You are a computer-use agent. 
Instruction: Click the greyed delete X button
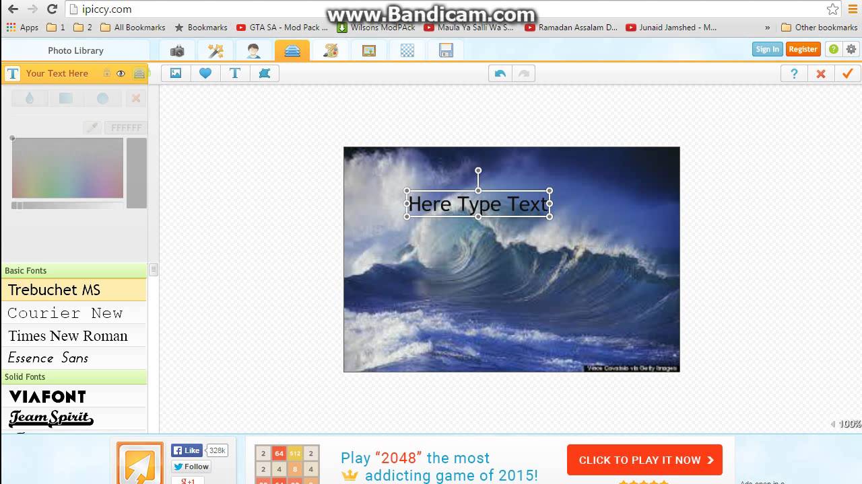pyautogui.click(x=135, y=98)
